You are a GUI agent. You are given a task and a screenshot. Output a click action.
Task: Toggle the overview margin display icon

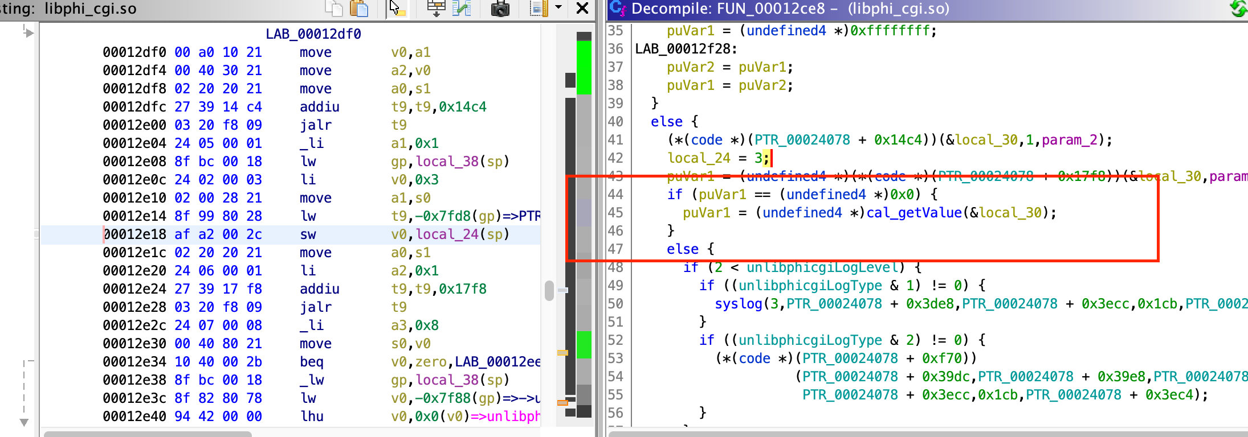tap(538, 8)
